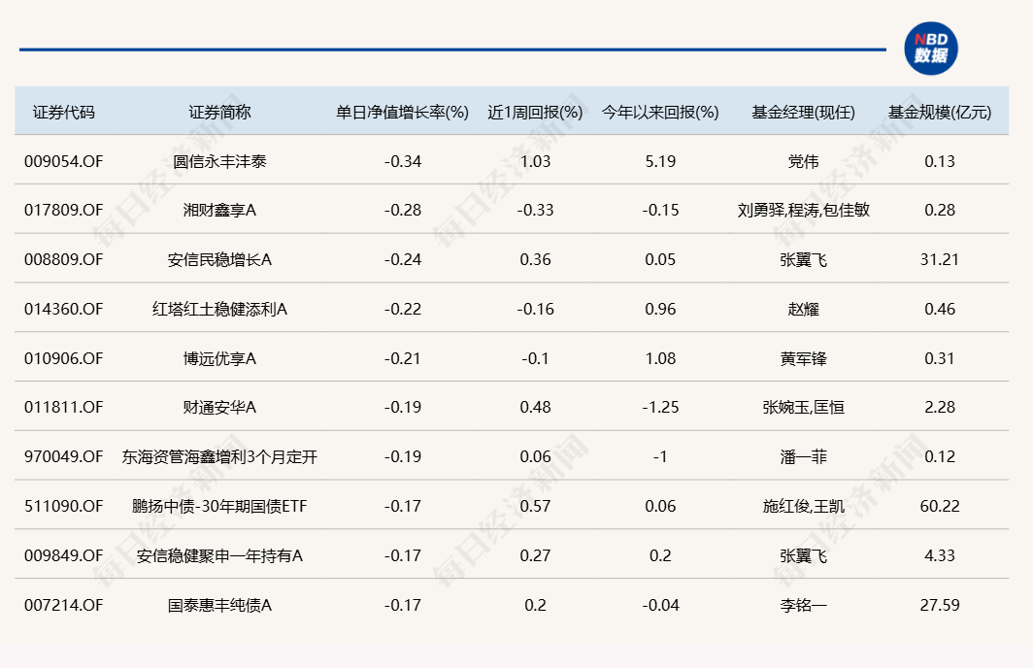Click the 近1周回报(%) column header
This screenshot has width=1033, height=668.
[x=535, y=112]
